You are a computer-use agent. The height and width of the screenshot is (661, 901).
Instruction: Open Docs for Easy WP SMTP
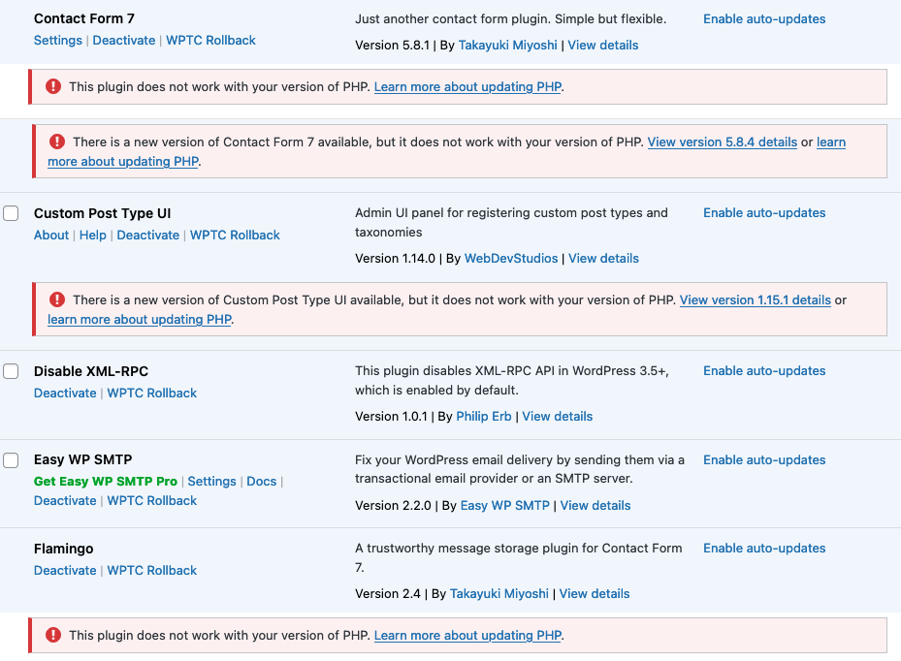coord(261,481)
